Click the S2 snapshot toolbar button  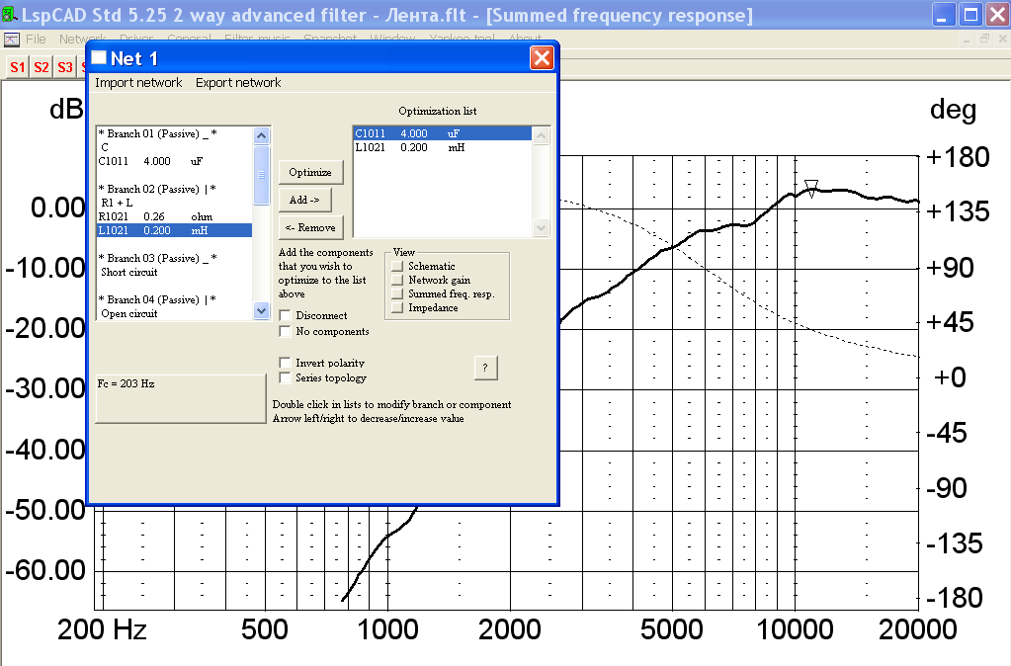(x=42, y=67)
